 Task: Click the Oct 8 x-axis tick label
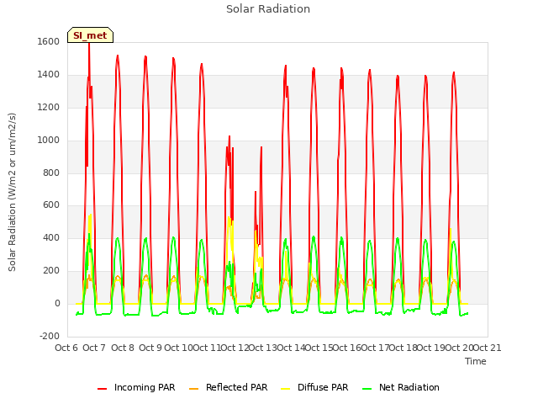(123, 348)
